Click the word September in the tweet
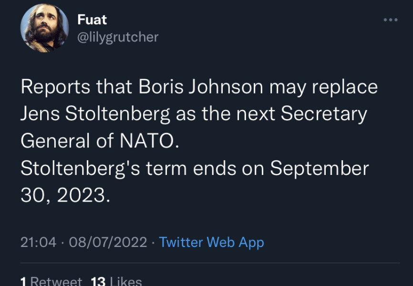The height and width of the screenshot is (286, 413). pyautogui.click(x=320, y=169)
